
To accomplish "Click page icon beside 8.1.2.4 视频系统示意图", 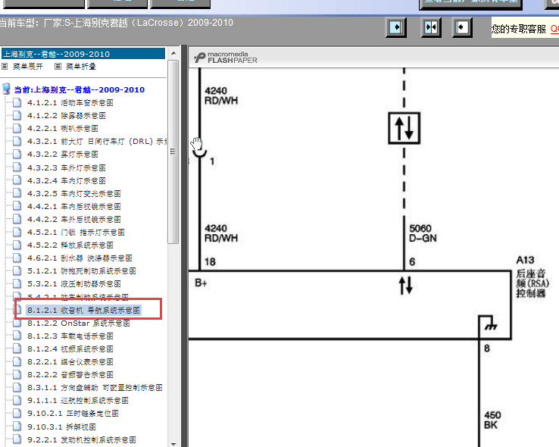I will click(17, 349).
